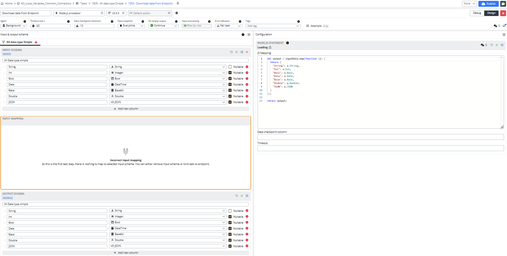507x256 pixels.
Task: Expand the Configuration panel to fullscreen
Action: coord(504,35)
